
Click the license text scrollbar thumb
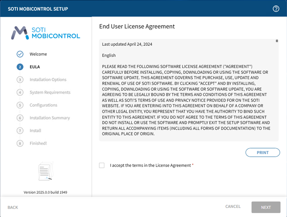coord(277,41)
